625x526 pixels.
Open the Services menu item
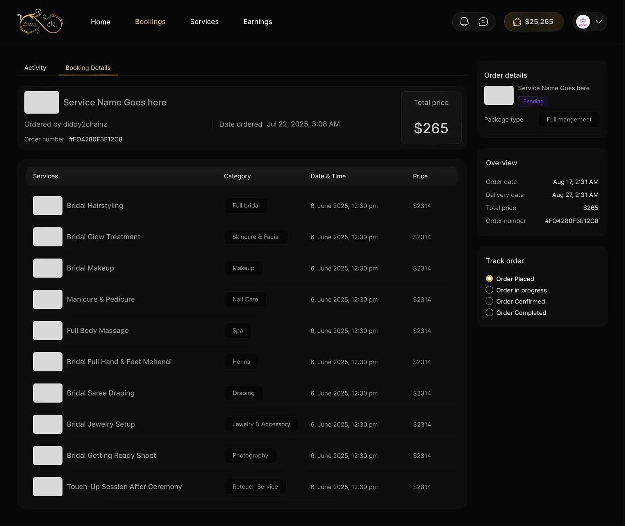tap(204, 22)
